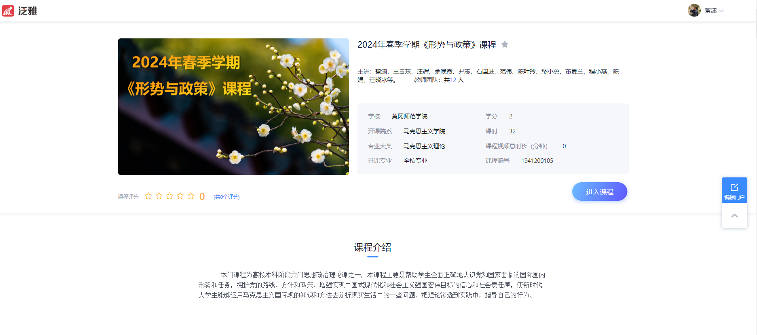Screen dimensions: 757x335
Task: Open the user avatar picture
Action: pos(694,11)
